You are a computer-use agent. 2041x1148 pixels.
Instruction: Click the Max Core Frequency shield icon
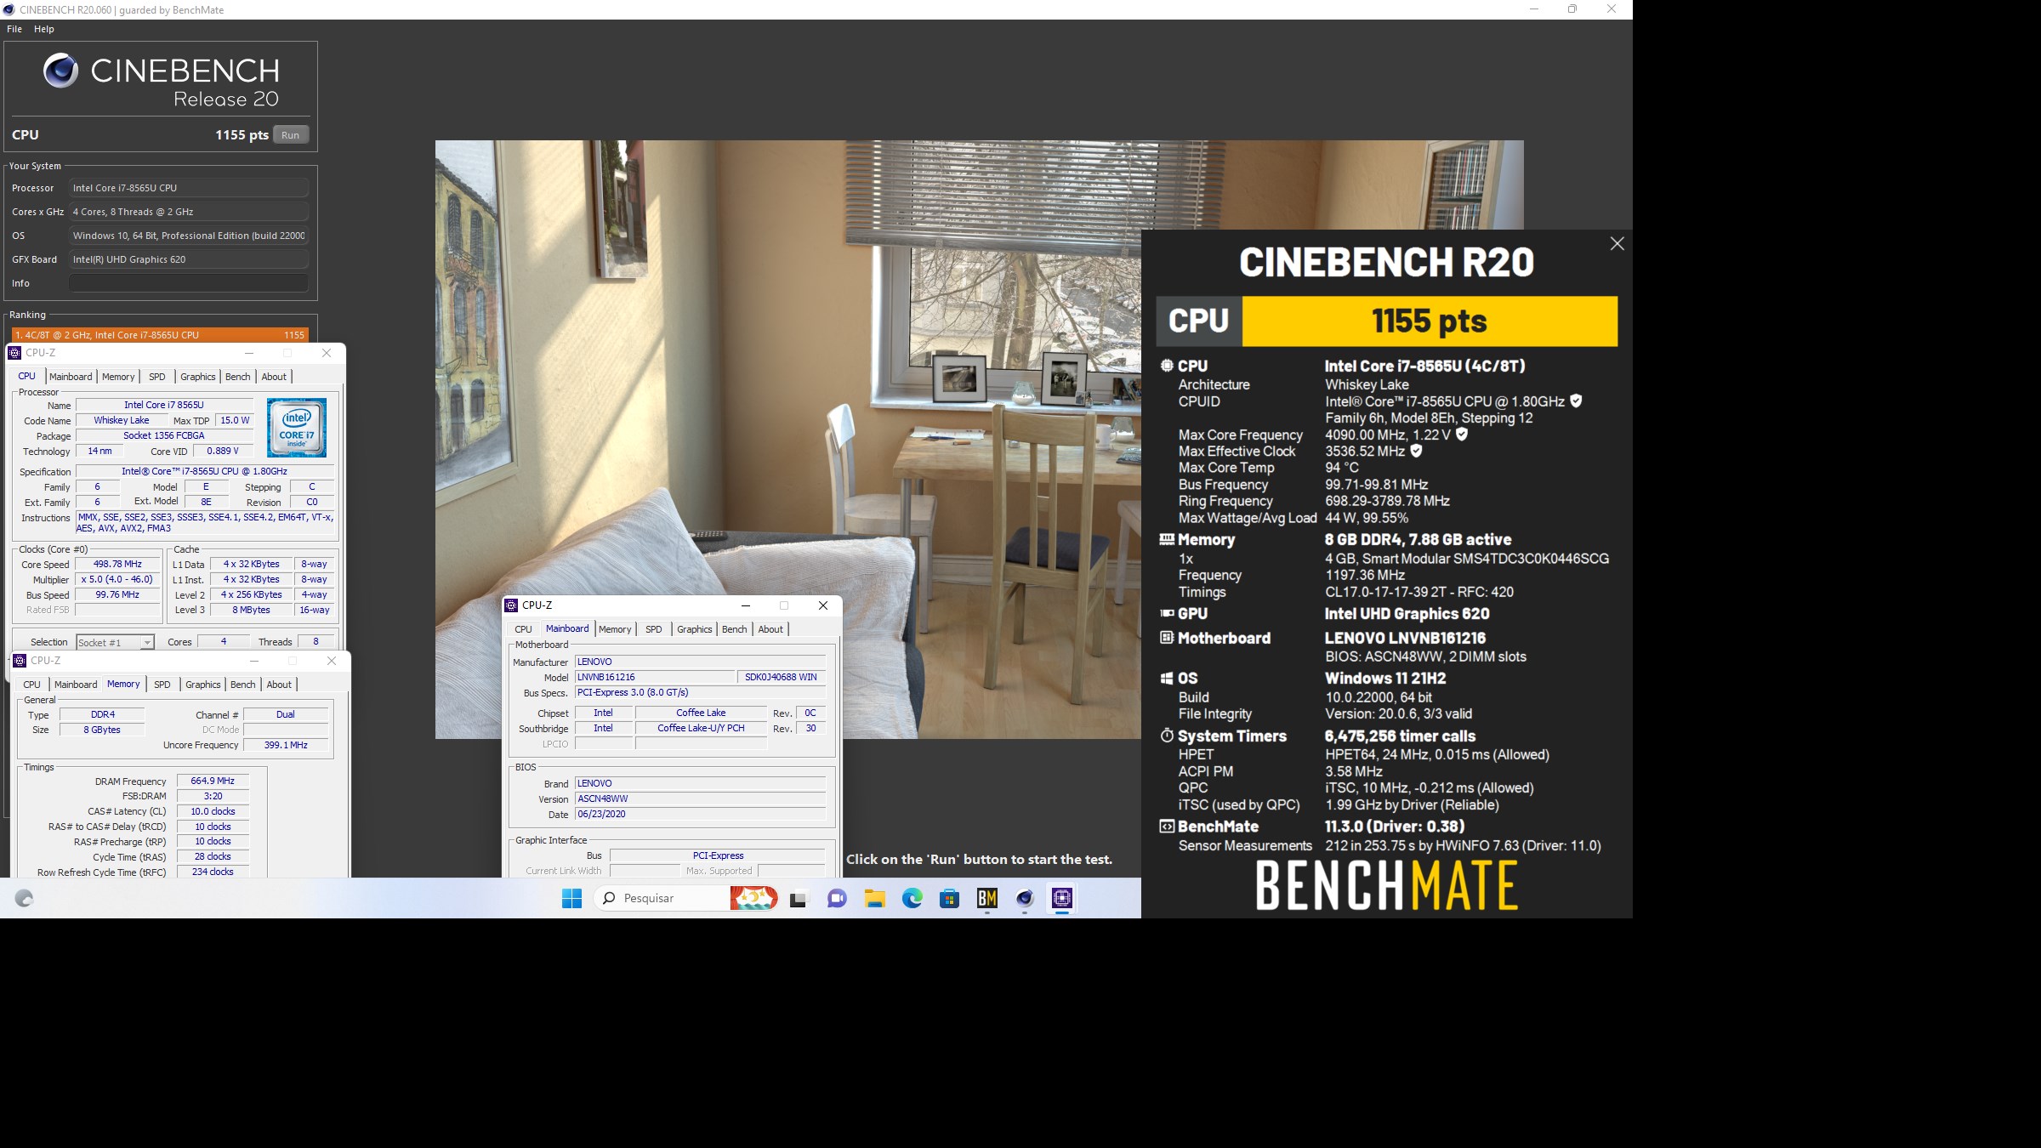(1462, 434)
